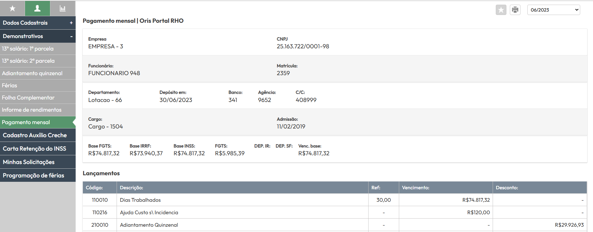
Task: Open 13º salário: 2ª parcela
Action: tap(38, 61)
